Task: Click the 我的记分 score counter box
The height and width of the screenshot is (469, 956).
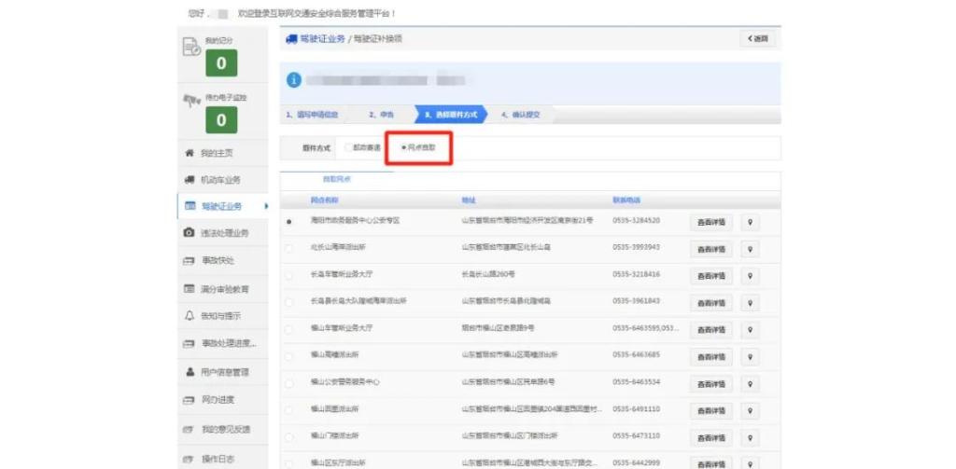Action: (x=221, y=63)
